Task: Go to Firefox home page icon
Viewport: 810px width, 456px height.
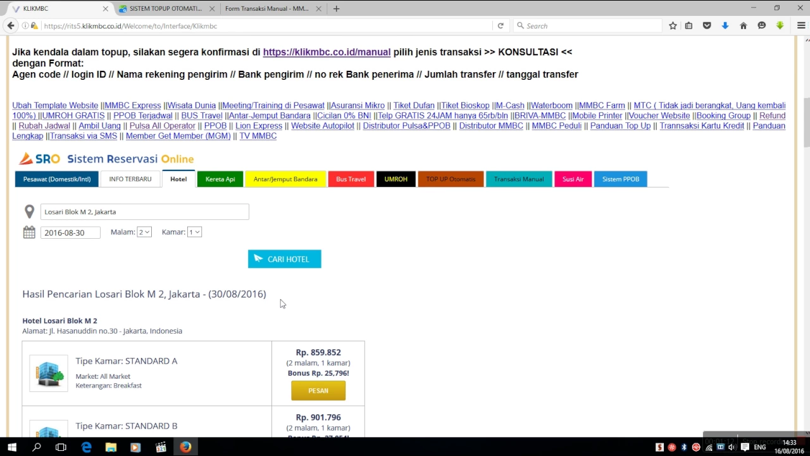Action: (x=744, y=26)
